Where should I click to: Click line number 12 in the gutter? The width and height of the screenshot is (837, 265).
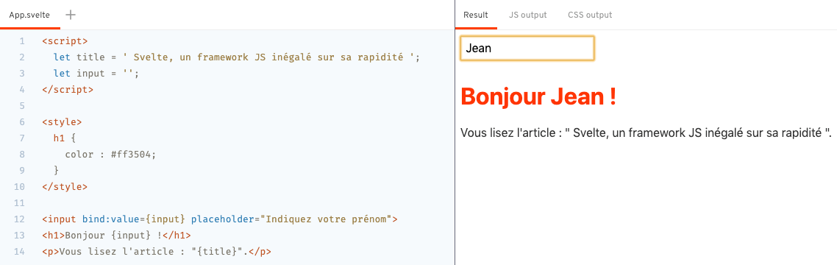(x=19, y=219)
